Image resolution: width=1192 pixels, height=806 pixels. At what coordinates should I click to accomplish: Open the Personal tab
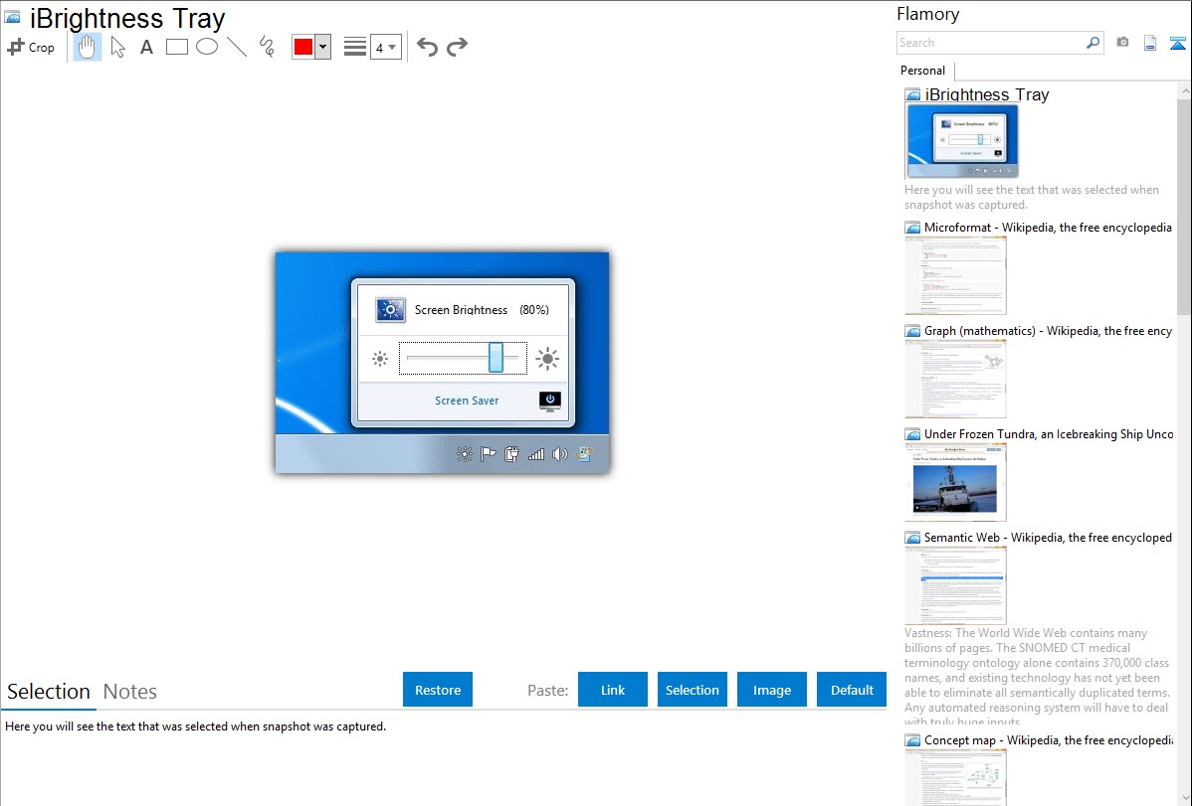tap(922, 71)
